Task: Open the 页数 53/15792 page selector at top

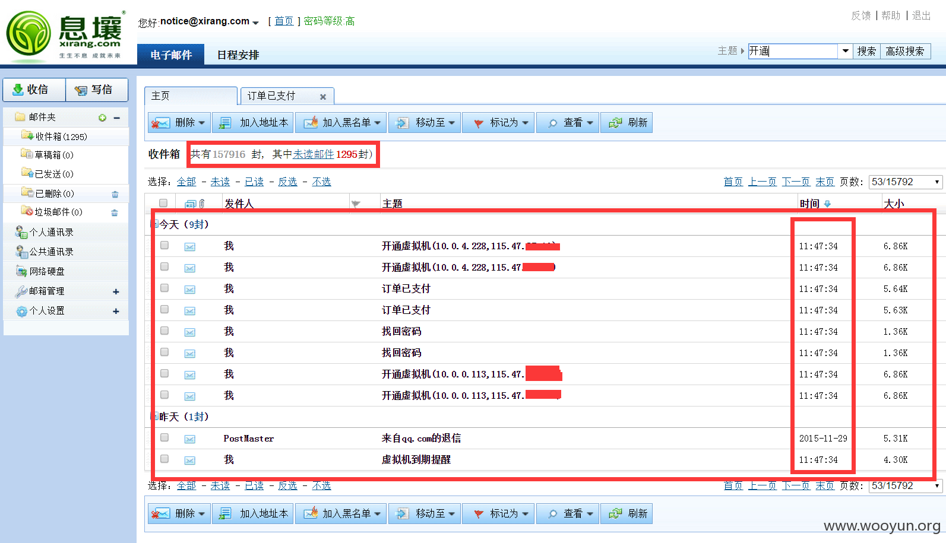Action: click(906, 182)
